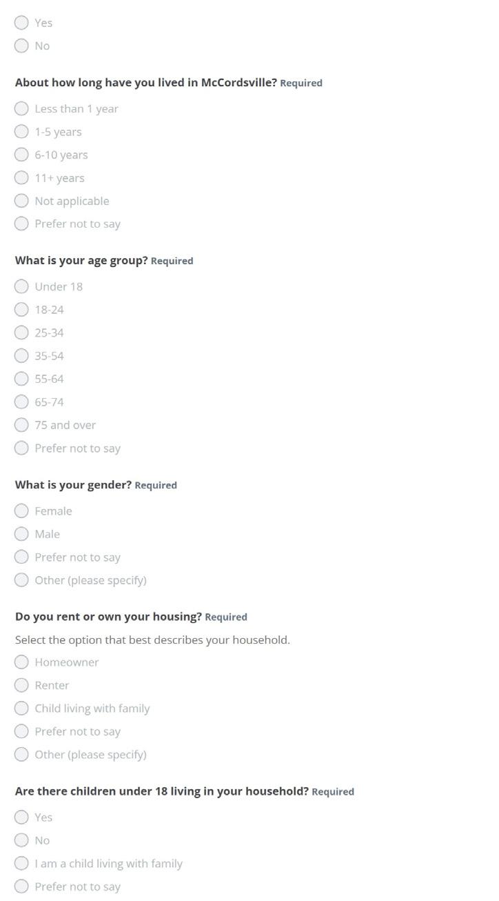This screenshot has height=901, width=499.
Task: Select 'Less than 1 year' residency option
Action: pyautogui.click(x=21, y=108)
